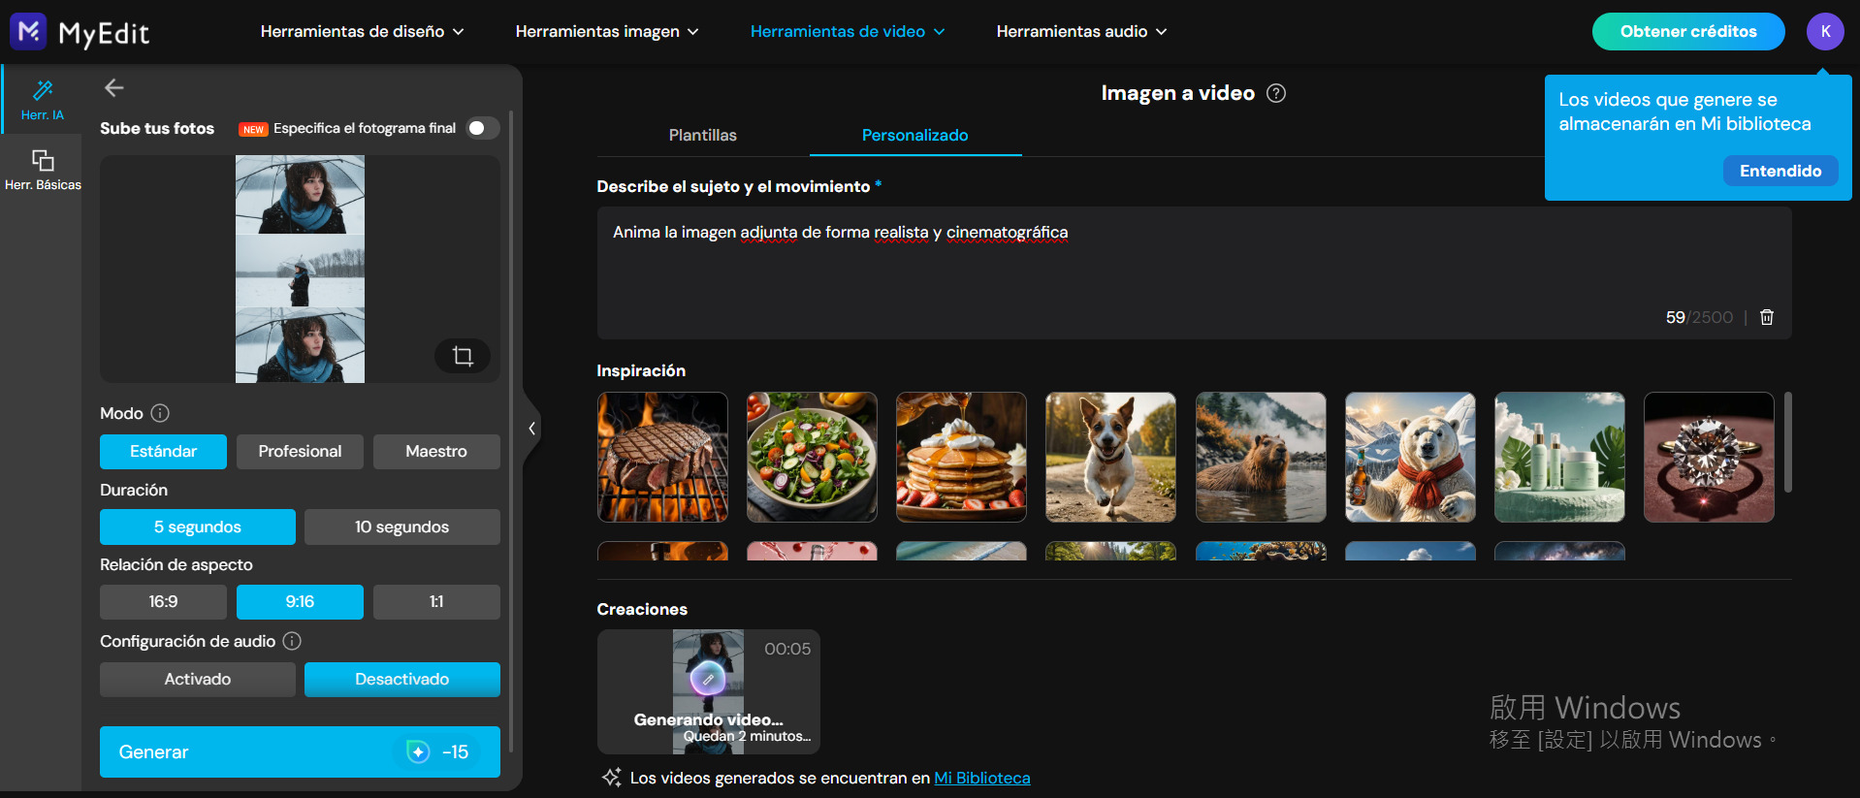Open the Herr. IA magic wand tools

[x=43, y=100]
